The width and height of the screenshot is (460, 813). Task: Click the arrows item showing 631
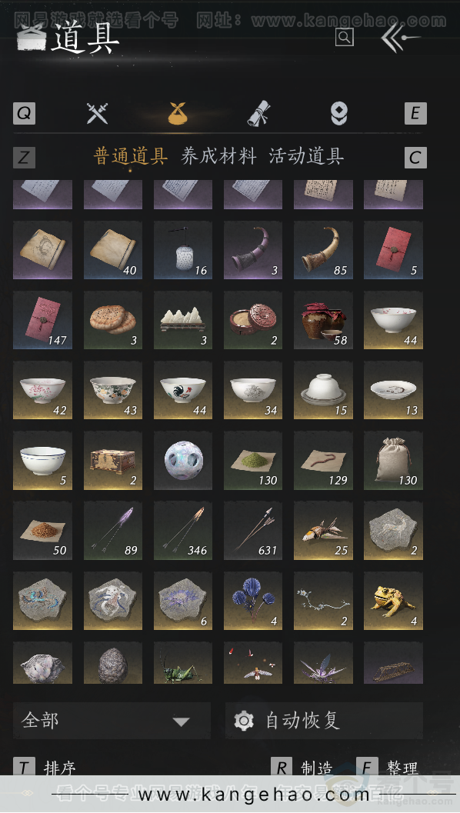[253, 531]
